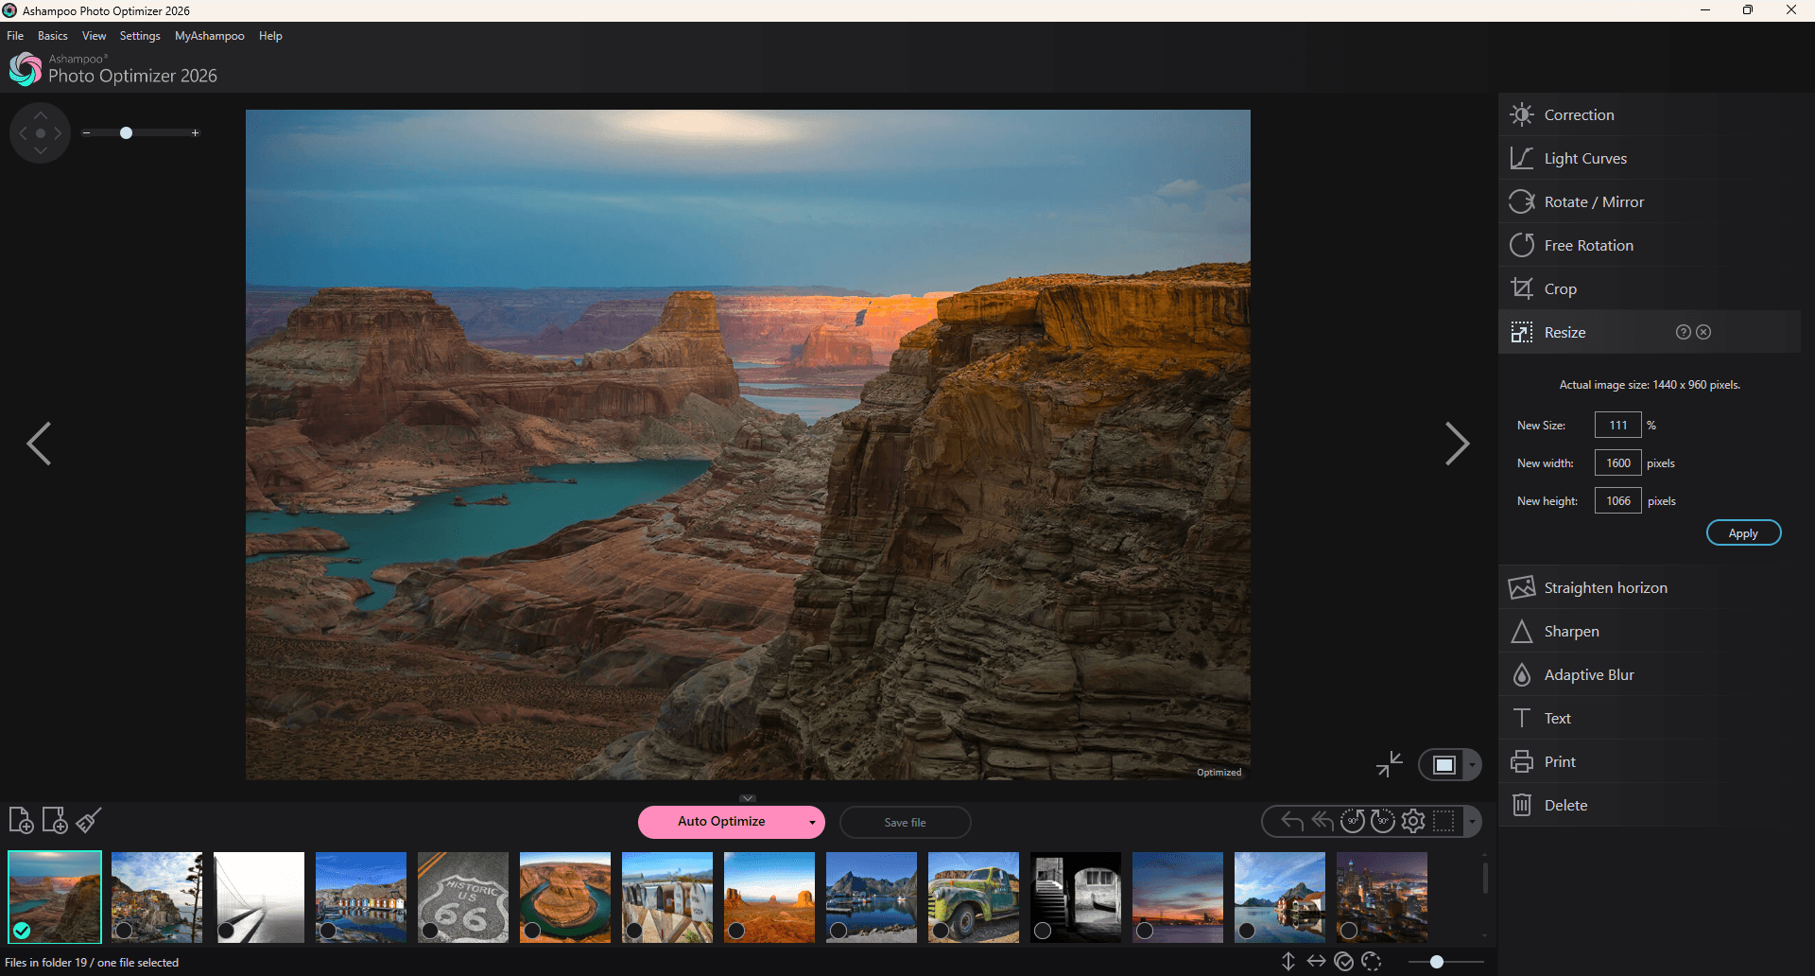Screen dimensions: 1815x976
Task: Click the broom clear-list icon
Action: (x=89, y=820)
